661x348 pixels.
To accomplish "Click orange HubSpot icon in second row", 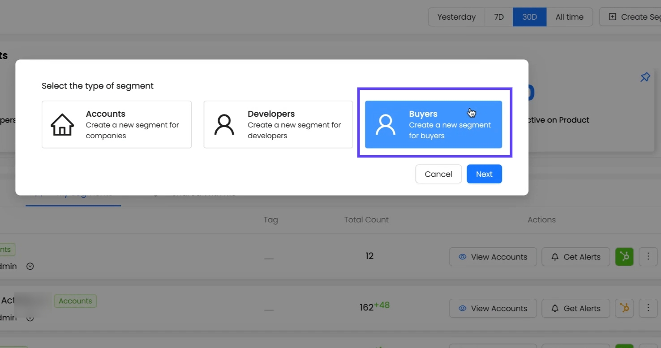I will click(x=624, y=308).
